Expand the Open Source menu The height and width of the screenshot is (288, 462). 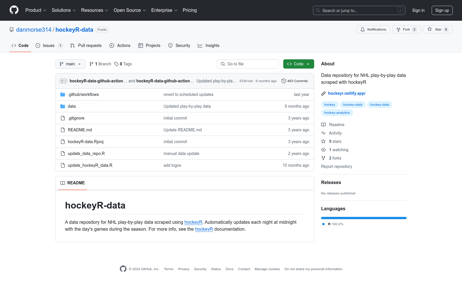pyautogui.click(x=130, y=10)
